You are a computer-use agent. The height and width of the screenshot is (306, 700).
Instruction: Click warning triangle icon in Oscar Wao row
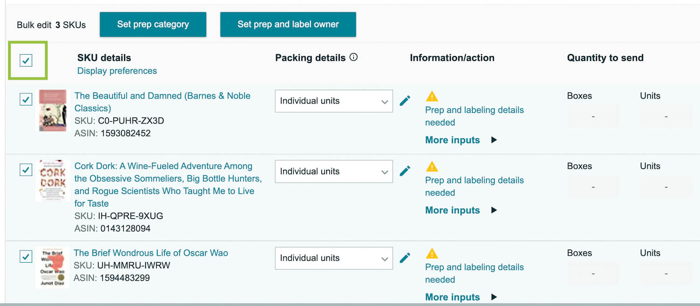(x=432, y=253)
